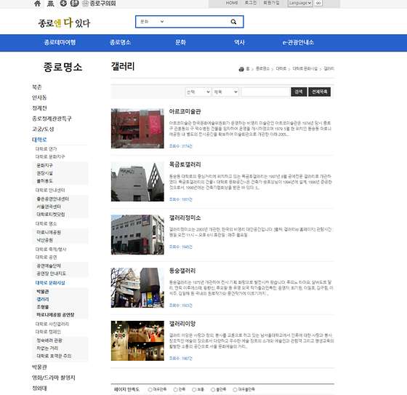Open the Language dropdown
This screenshot has height=395, width=407.
click(x=299, y=3)
